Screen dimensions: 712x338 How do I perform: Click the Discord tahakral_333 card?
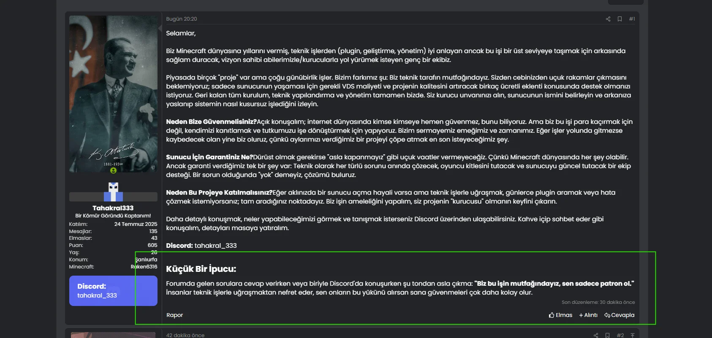coord(113,291)
